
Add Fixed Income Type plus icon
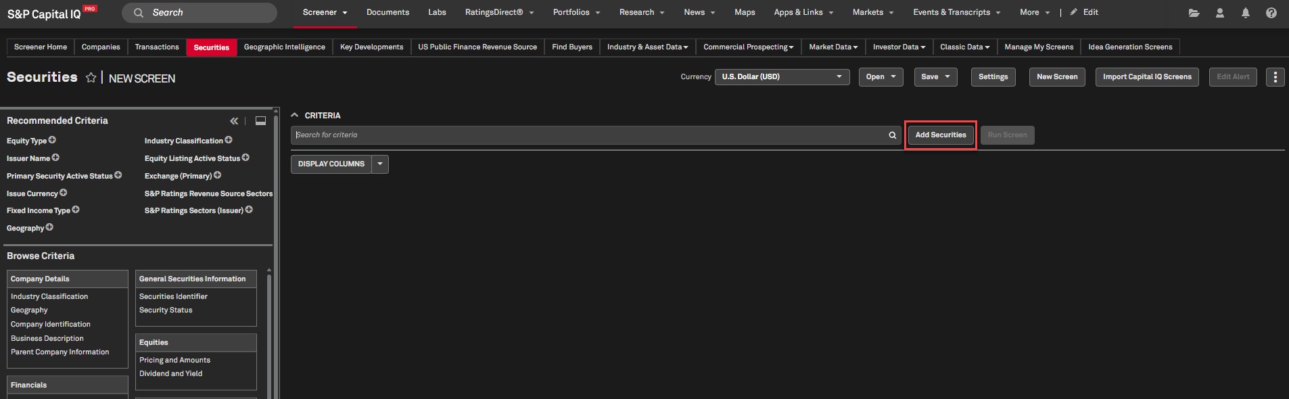coord(76,210)
